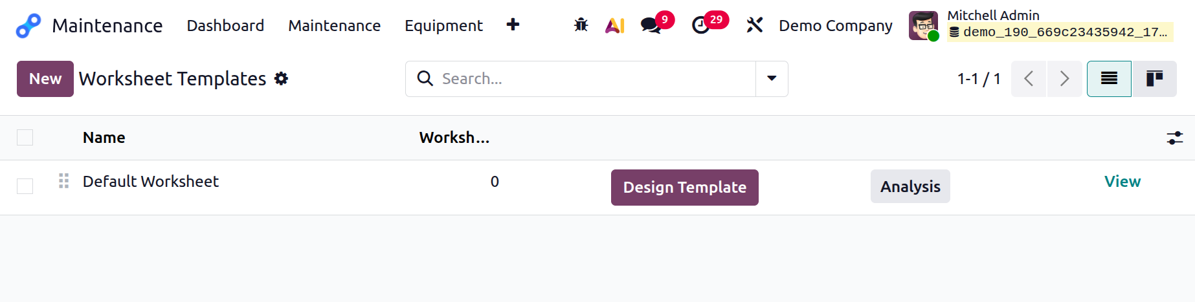Open the Worksheet Templates gear settings
Image resolution: width=1195 pixels, height=302 pixels.
coord(281,79)
